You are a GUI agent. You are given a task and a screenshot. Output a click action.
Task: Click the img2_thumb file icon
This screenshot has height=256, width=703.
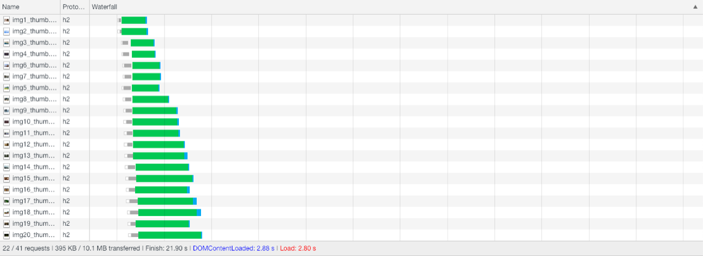click(6, 31)
